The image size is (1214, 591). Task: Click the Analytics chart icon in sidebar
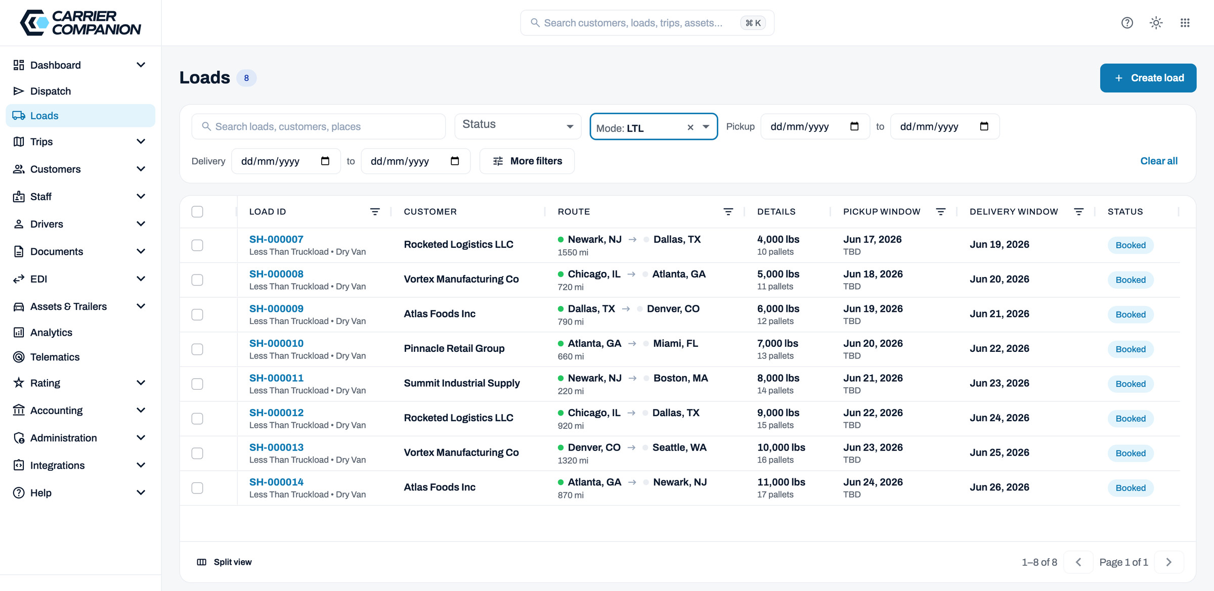(x=19, y=332)
